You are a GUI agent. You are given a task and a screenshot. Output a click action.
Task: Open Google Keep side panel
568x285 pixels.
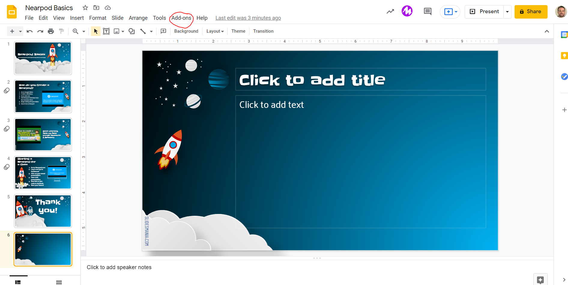point(564,56)
